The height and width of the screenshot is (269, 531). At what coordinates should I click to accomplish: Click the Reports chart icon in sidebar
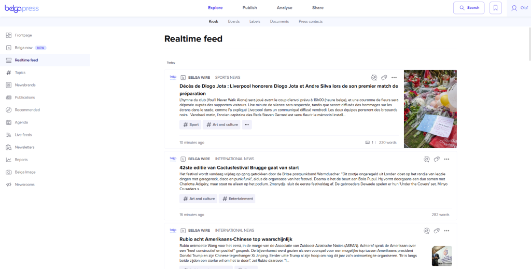coord(8,160)
